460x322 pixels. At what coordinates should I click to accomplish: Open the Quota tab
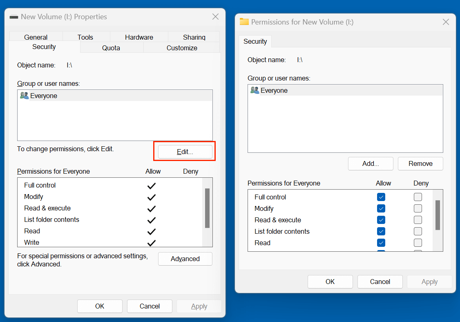[x=111, y=47]
